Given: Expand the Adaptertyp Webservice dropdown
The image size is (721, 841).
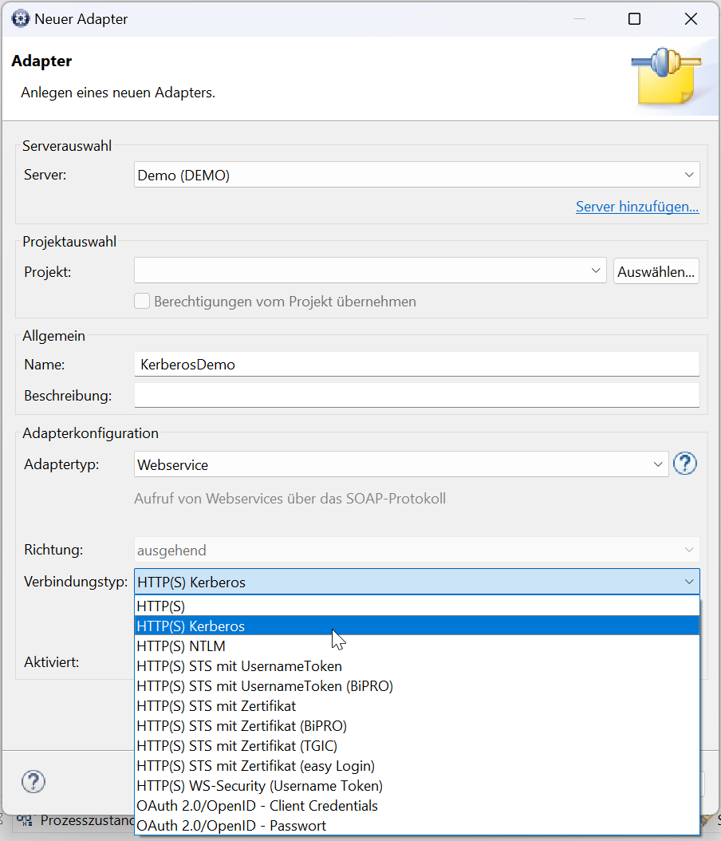Looking at the screenshot, I should coord(401,464).
